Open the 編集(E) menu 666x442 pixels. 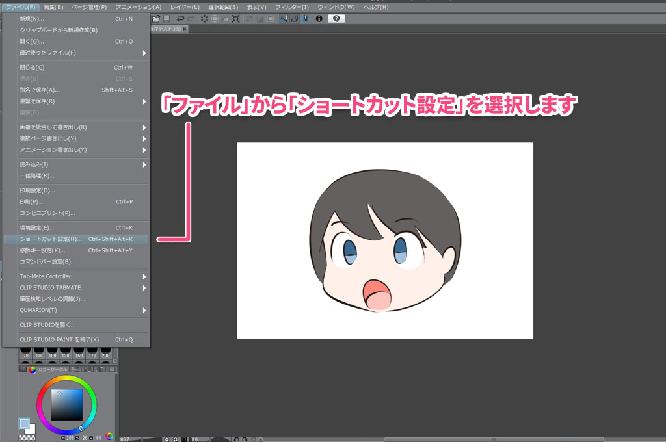pos(53,7)
